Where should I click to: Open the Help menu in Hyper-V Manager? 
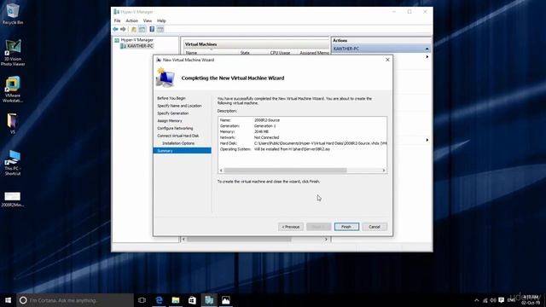(161, 20)
